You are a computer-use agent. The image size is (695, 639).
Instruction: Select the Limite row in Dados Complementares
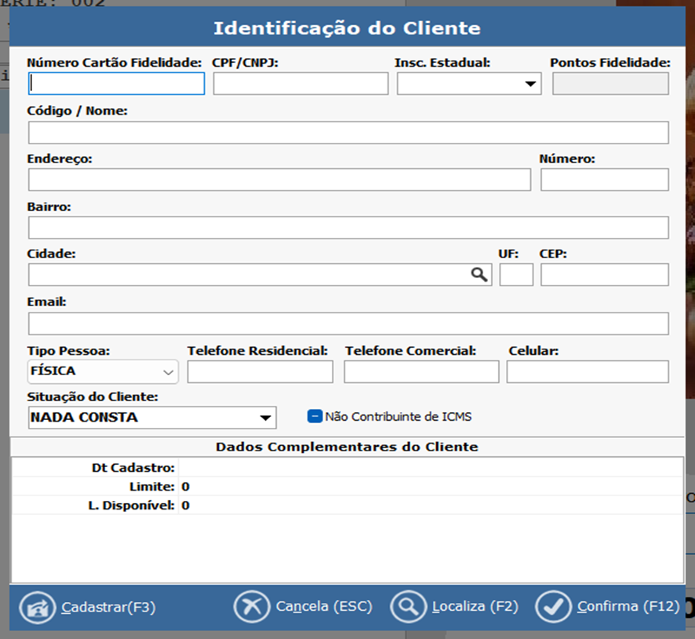347,487
